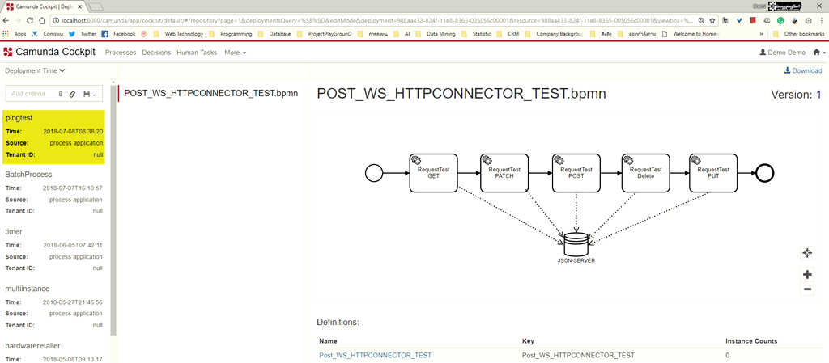Click the RequestTest Delete task in diagram
The image size is (829, 363).
click(x=645, y=173)
